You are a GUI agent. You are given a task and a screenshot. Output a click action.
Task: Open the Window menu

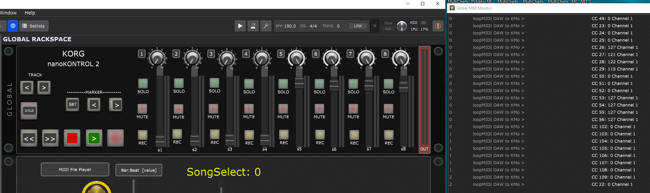[8, 13]
